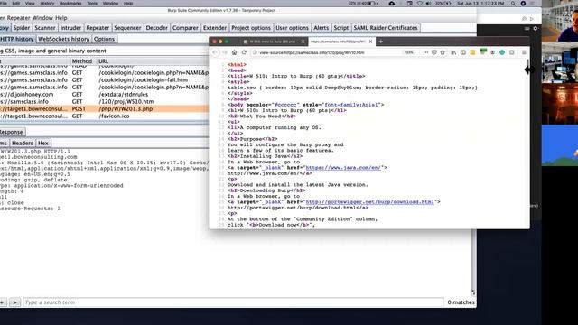Image resolution: width=578 pixels, height=325 pixels.
Task: Click the play triangle icon near top right
Action: pos(532,19)
